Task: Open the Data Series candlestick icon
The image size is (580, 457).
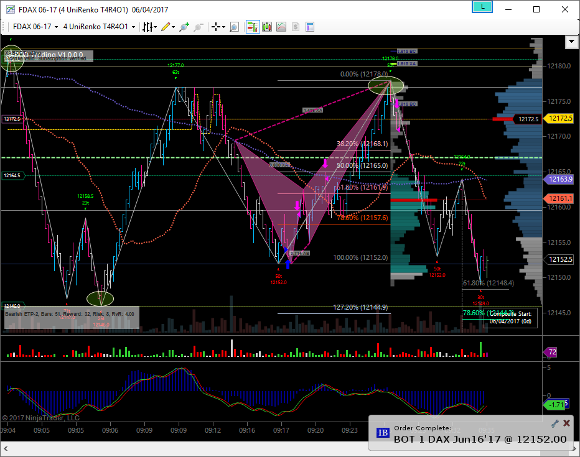Action: tap(267, 27)
